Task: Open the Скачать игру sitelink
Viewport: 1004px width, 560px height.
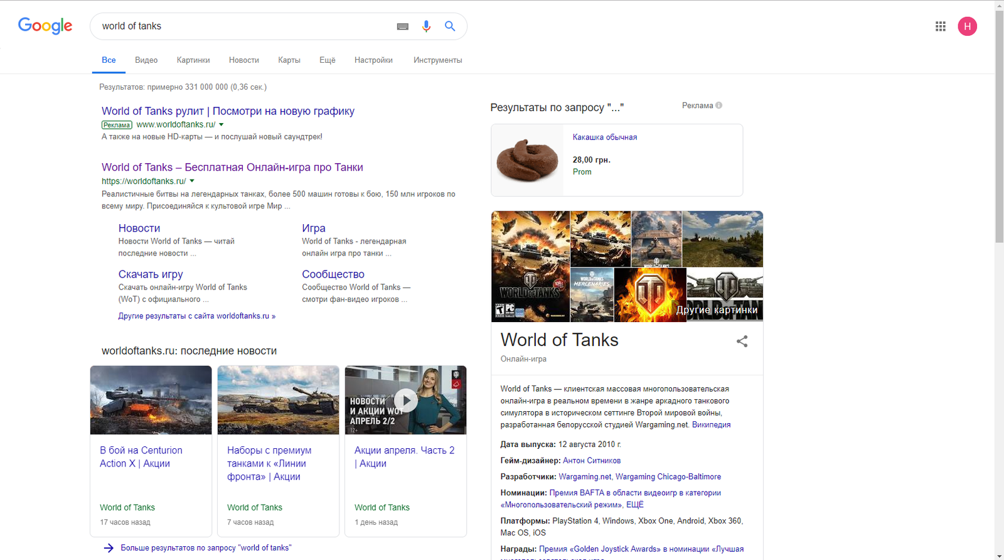Action: coord(151,274)
